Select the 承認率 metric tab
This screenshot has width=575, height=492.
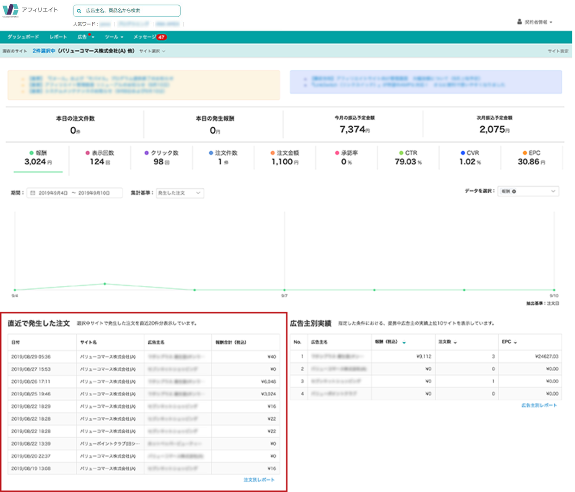tap(346, 158)
